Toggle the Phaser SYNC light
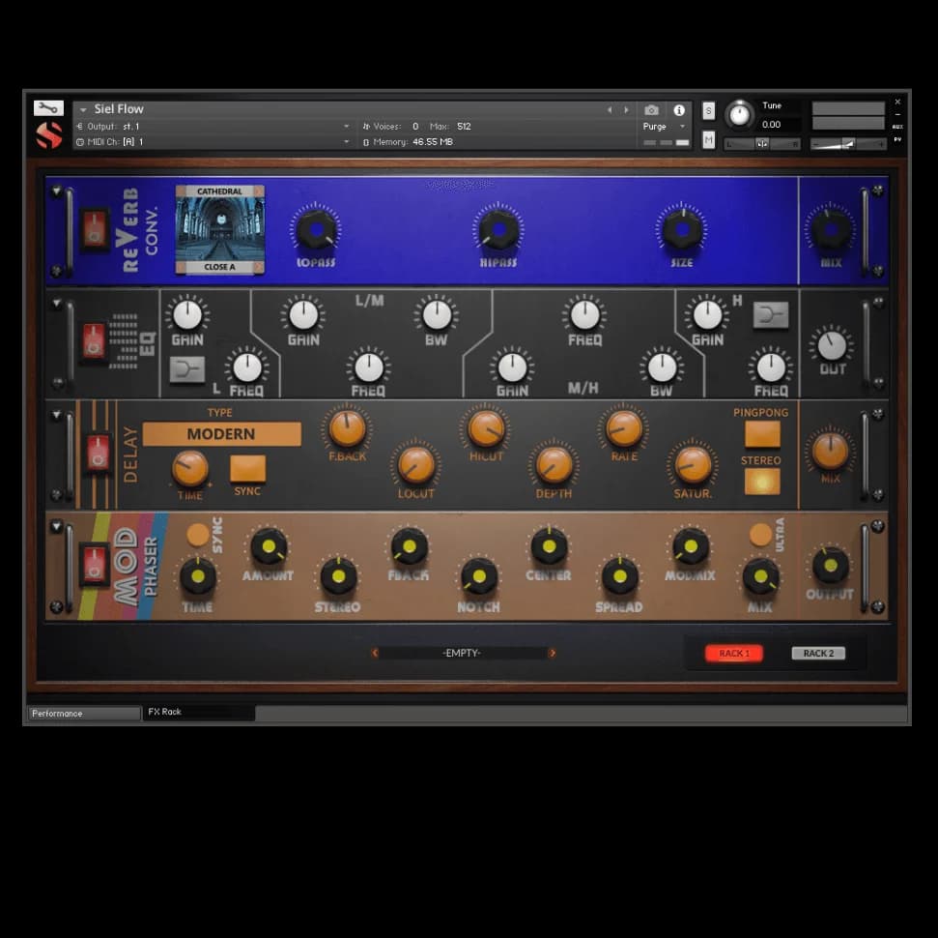Viewport: 938px width, 938px height. [198, 535]
